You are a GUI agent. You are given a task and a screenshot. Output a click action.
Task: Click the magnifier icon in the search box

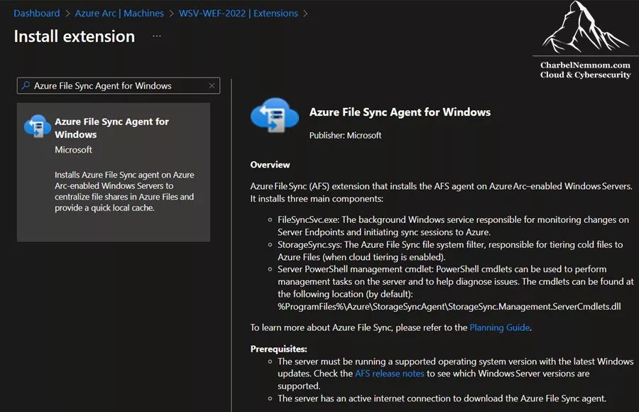click(x=26, y=86)
